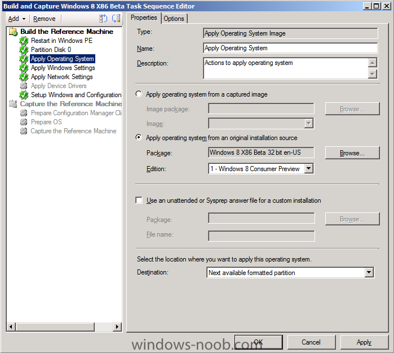394x353 pixels.
Task: Click Browse next to Image package field
Action: pyautogui.click(x=352, y=109)
